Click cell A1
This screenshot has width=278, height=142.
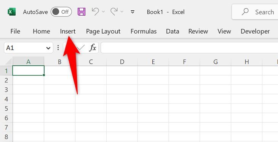pyautogui.click(x=28, y=71)
